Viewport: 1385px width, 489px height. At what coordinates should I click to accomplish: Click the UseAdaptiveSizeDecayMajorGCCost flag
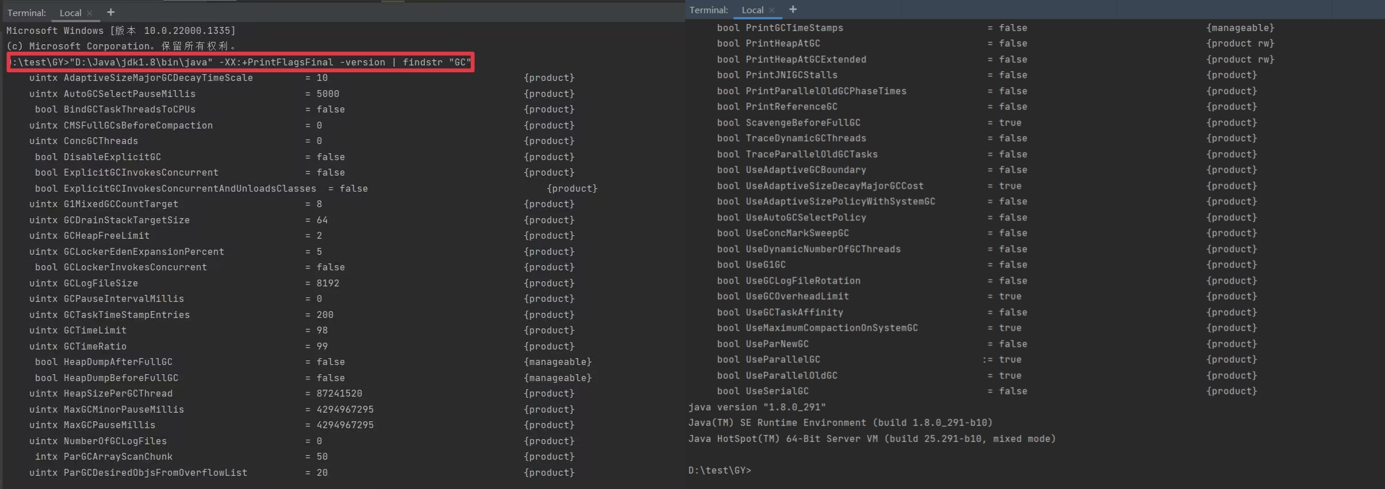point(834,185)
